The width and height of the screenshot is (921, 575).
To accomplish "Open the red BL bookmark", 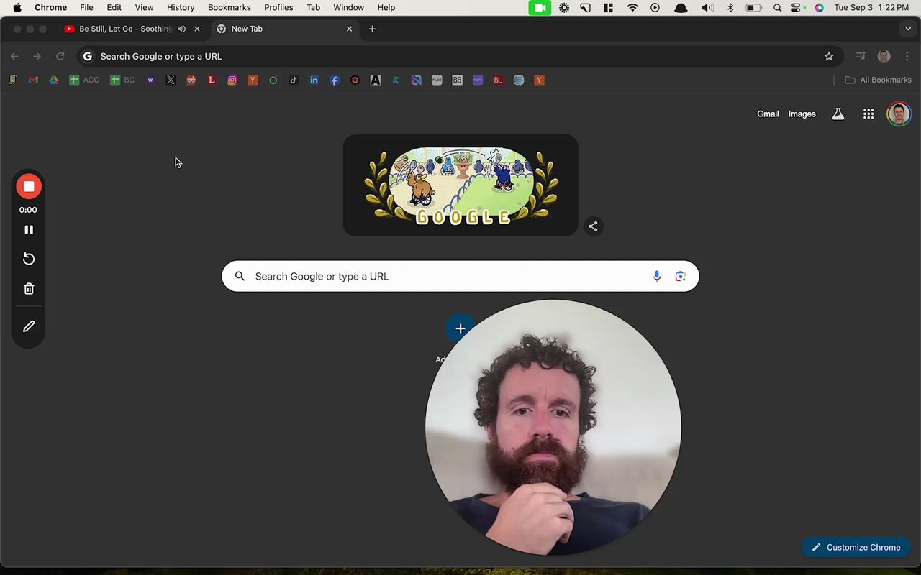I will tap(498, 80).
